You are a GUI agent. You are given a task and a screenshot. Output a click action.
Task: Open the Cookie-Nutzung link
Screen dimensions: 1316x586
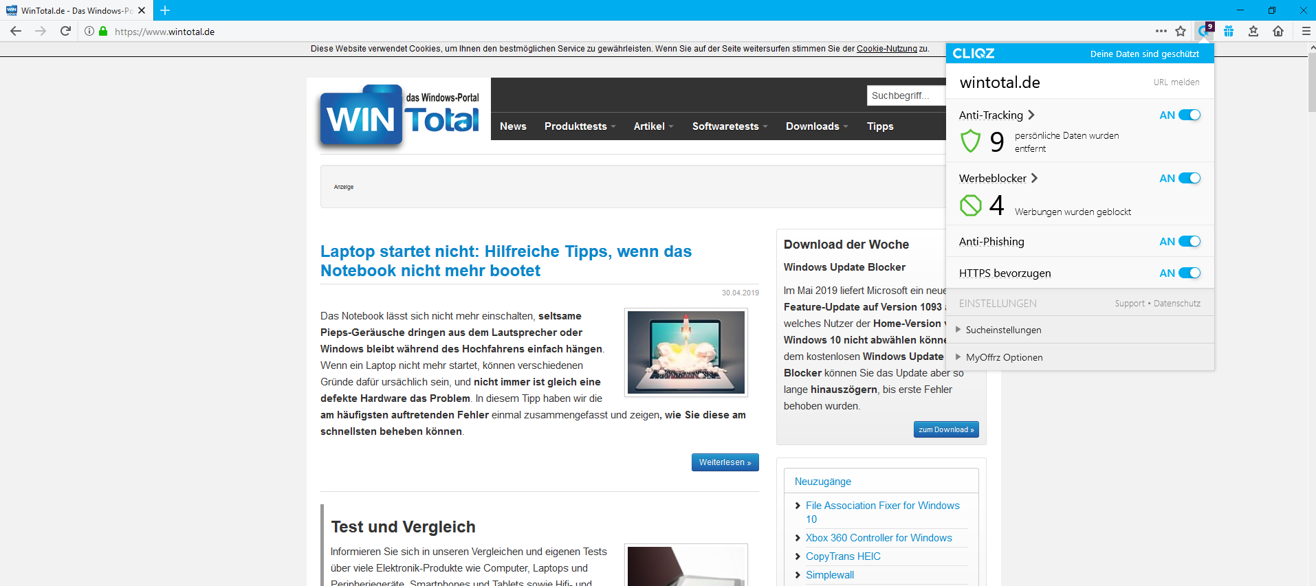click(887, 49)
